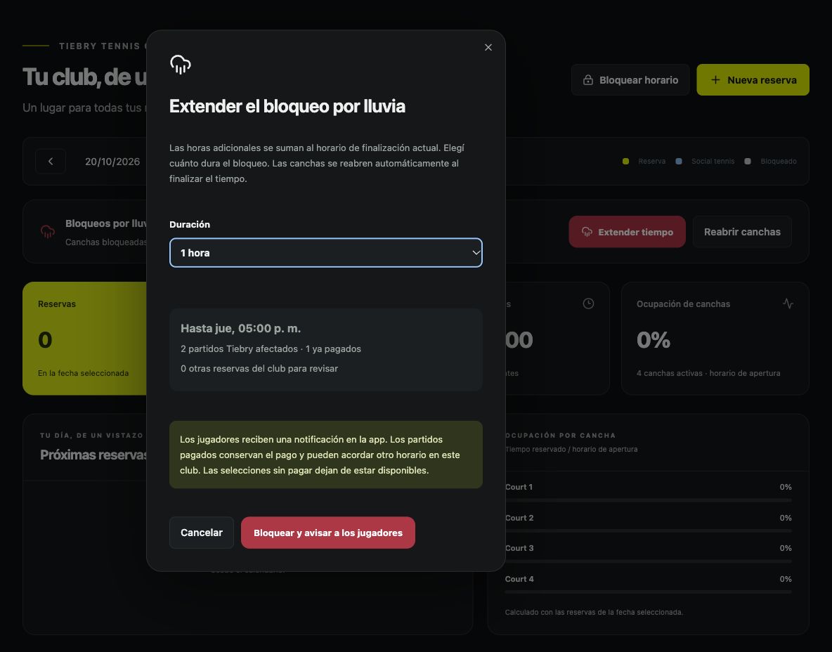Click the Bloquear horario button
The image size is (832, 652).
(x=630, y=80)
